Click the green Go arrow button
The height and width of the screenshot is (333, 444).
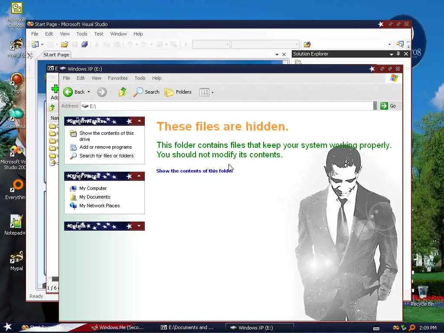[384, 106]
